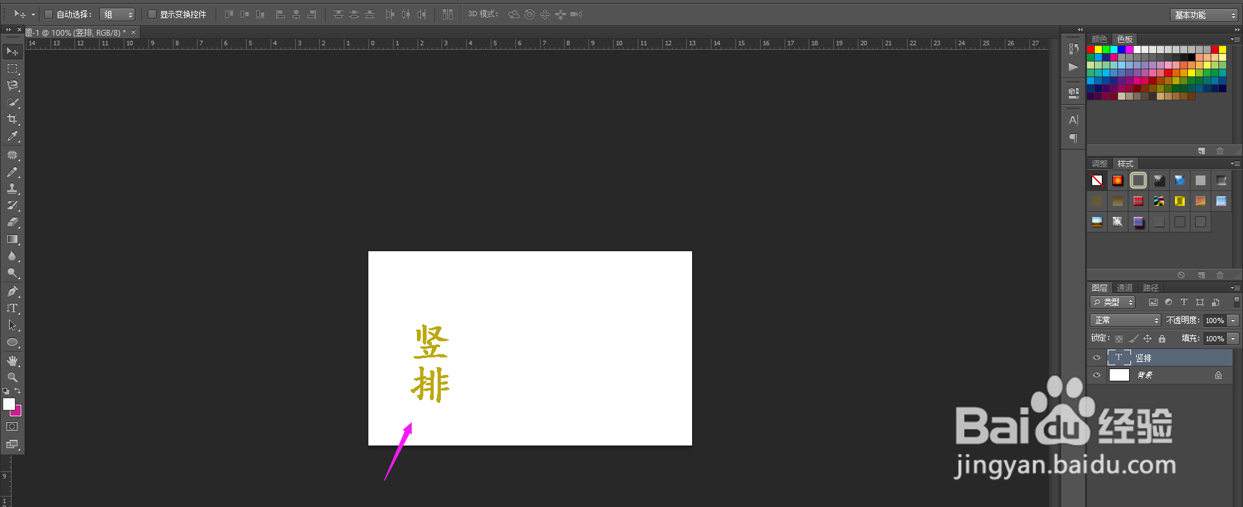Open the 基本功能 workspace dropdown
Image resolution: width=1243 pixels, height=507 pixels.
(1204, 15)
